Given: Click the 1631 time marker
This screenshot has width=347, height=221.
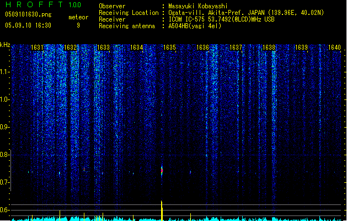Looking at the screenshot, I should point(37,48).
